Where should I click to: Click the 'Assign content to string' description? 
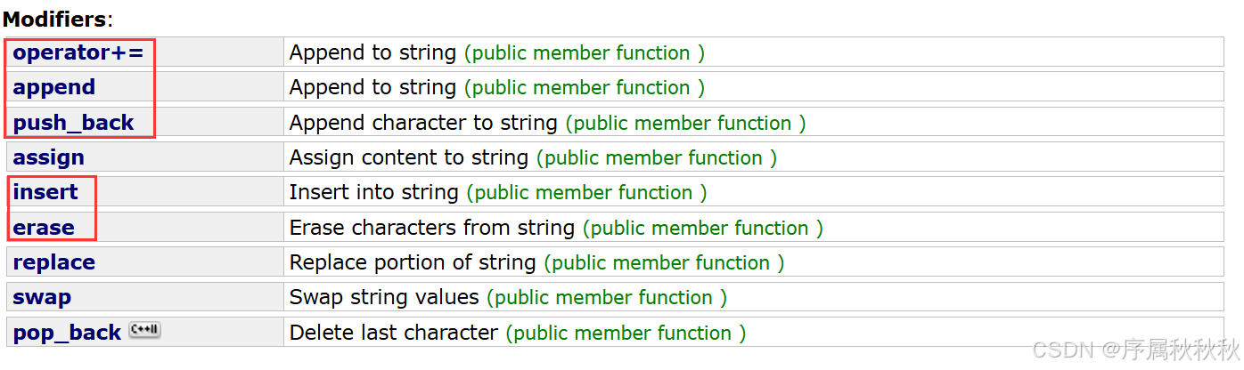[x=409, y=157]
